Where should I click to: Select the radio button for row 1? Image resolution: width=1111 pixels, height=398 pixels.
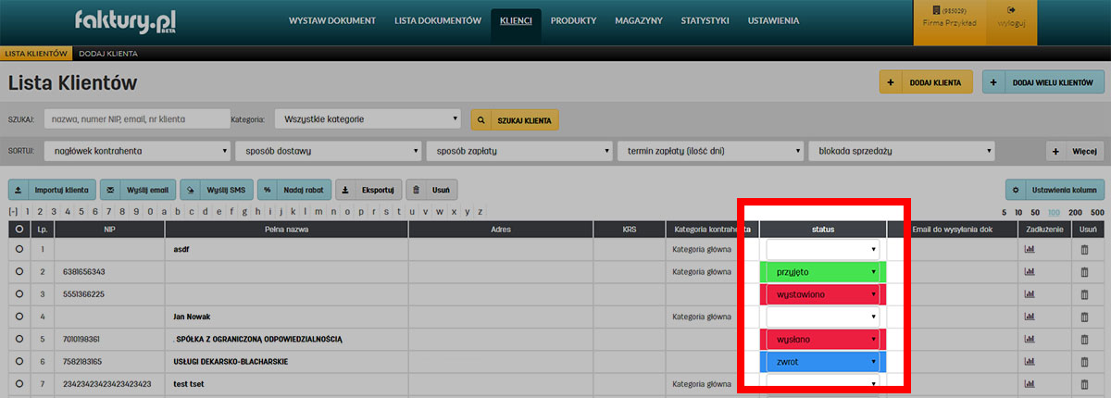[19, 250]
